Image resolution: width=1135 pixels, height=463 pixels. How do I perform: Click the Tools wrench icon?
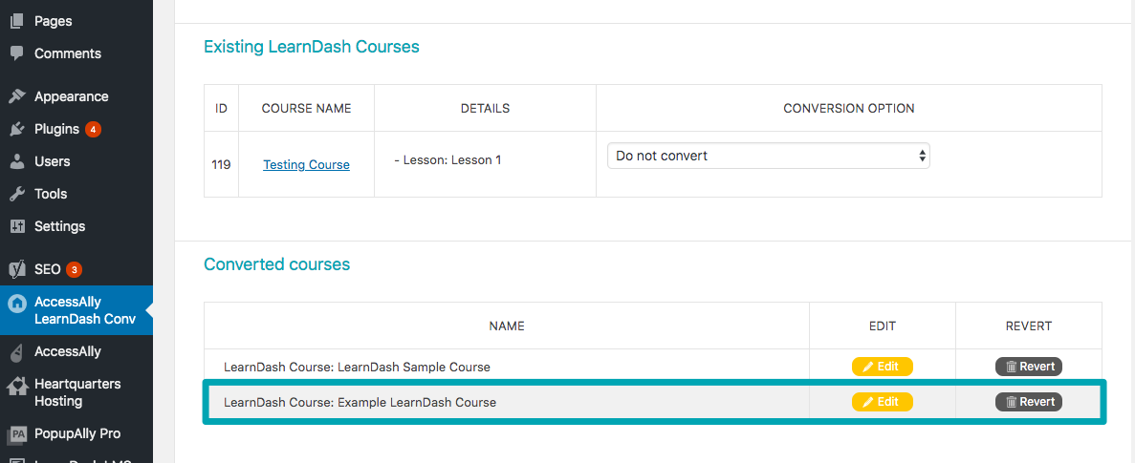[x=16, y=194]
